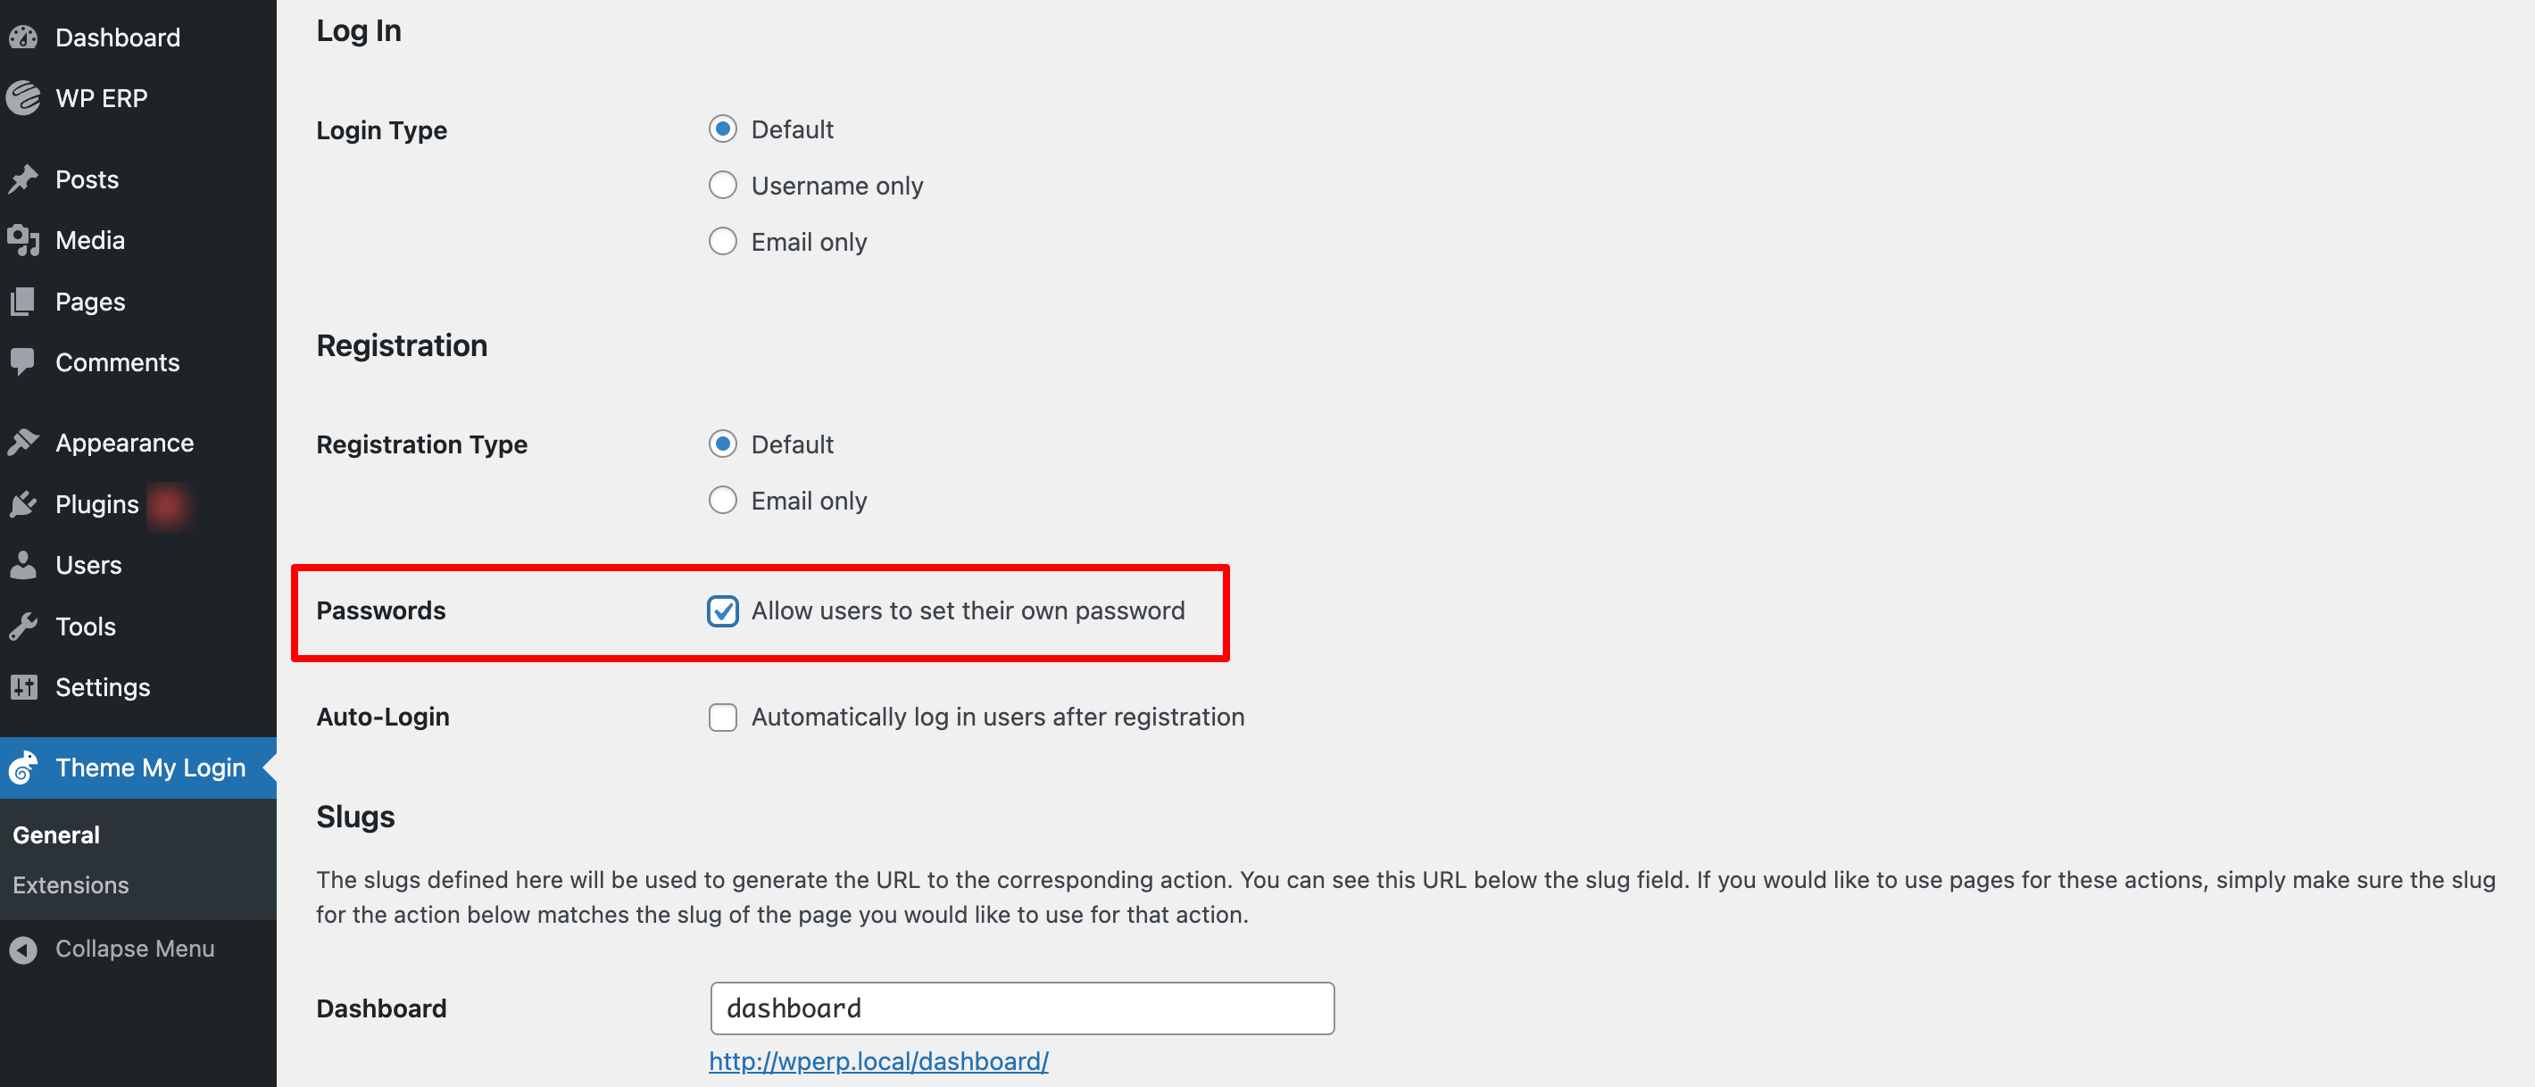Image resolution: width=2535 pixels, height=1087 pixels.
Task: Open the Plugins icon
Action: pyautogui.click(x=23, y=503)
